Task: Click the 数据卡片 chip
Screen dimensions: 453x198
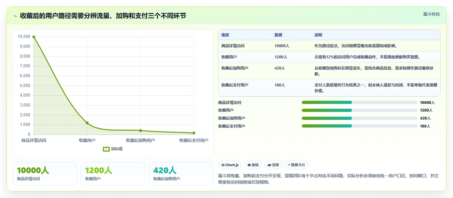Action: click(x=296, y=165)
